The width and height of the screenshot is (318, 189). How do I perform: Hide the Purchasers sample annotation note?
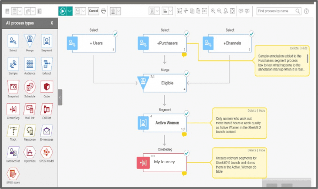click(x=304, y=48)
